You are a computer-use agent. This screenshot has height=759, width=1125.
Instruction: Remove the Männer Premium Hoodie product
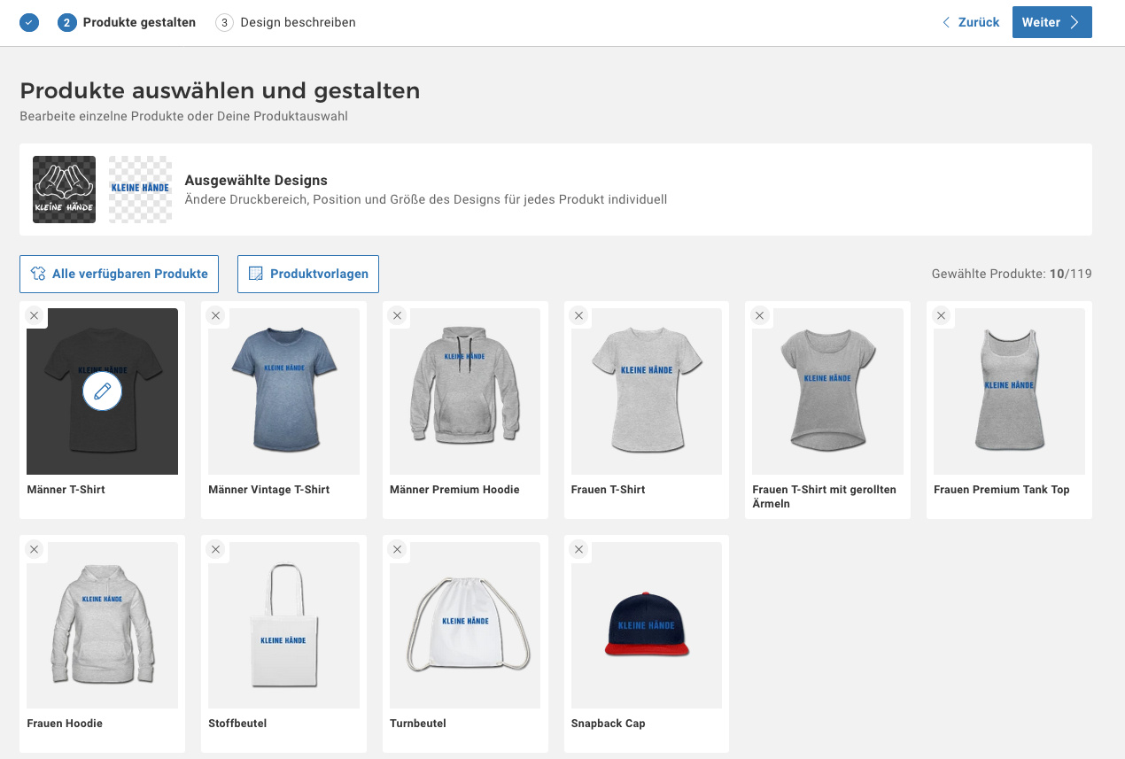(x=397, y=315)
